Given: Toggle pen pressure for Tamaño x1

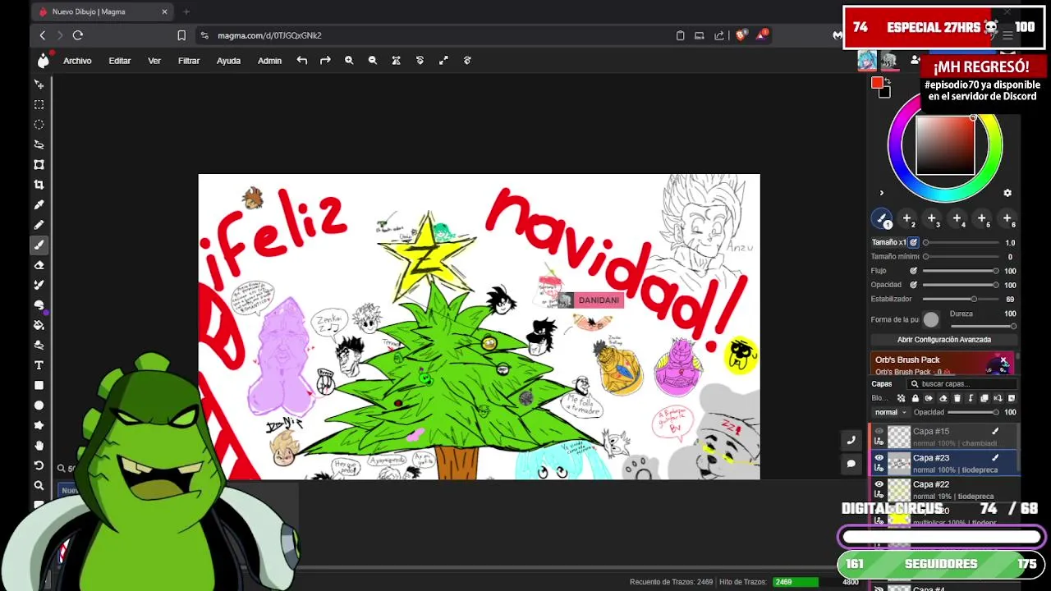Looking at the screenshot, I should tap(913, 242).
